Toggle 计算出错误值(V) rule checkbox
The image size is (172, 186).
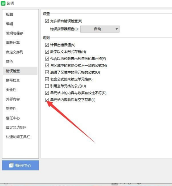(x=47, y=45)
